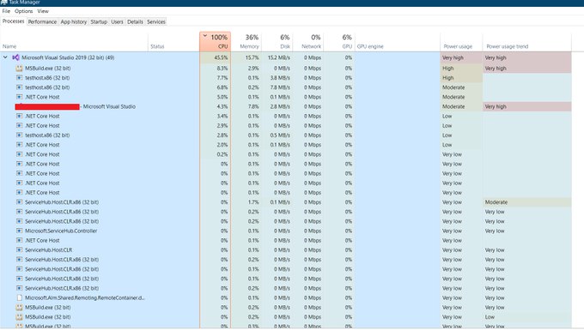
Task: Click the 1.7% memory value for ServiceHub.Host.CLR.x86
Action: pos(253,202)
